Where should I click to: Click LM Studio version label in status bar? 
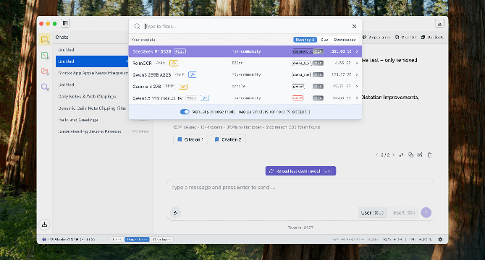[69, 239]
